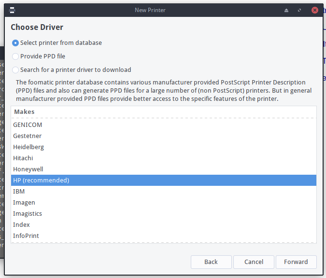Select InfoPrint printer make

point(164,236)
